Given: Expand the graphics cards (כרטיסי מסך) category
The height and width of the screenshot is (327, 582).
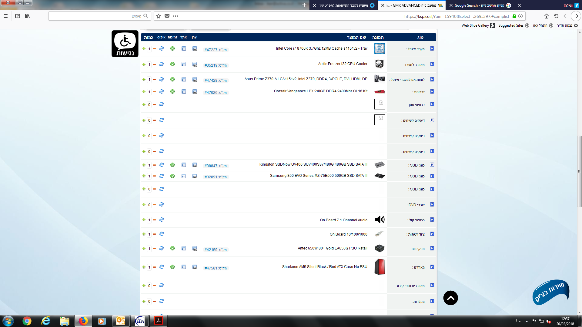Looking at the screenshot, I should click(432, 104).
